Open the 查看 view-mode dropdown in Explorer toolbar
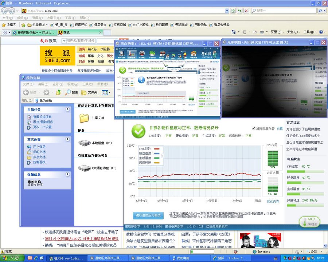The width and height of the screenshot is (328, 262). tap(105, 92)
